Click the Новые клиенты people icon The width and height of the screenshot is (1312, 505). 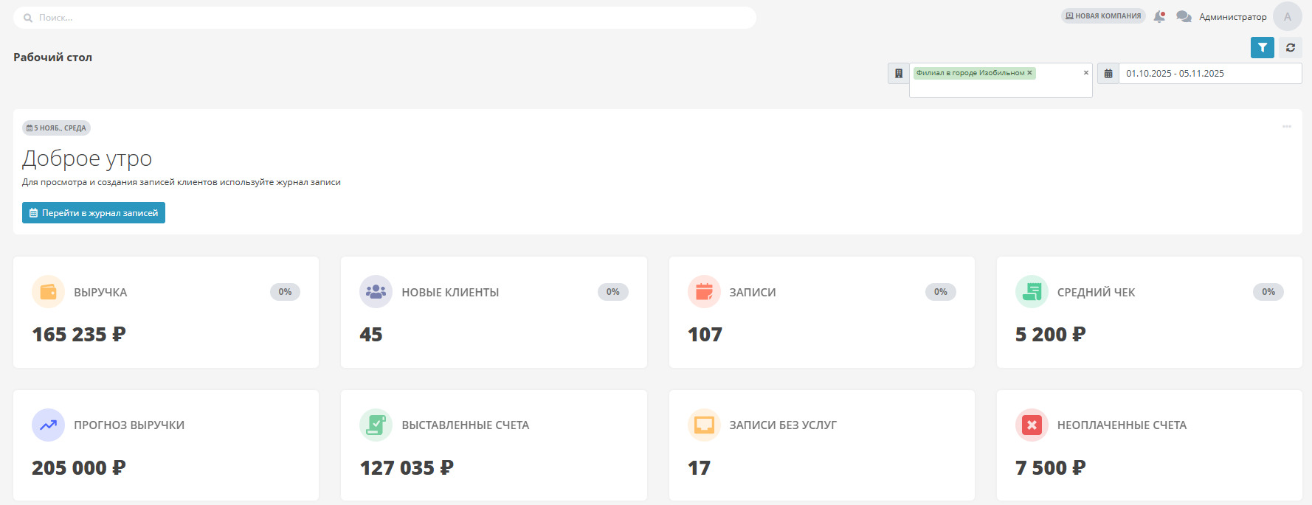point(376,292)
